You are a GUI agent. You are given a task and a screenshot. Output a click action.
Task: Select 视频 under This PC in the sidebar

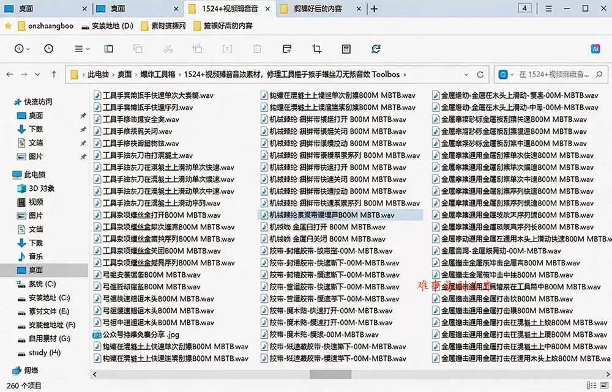coord(31,202)
